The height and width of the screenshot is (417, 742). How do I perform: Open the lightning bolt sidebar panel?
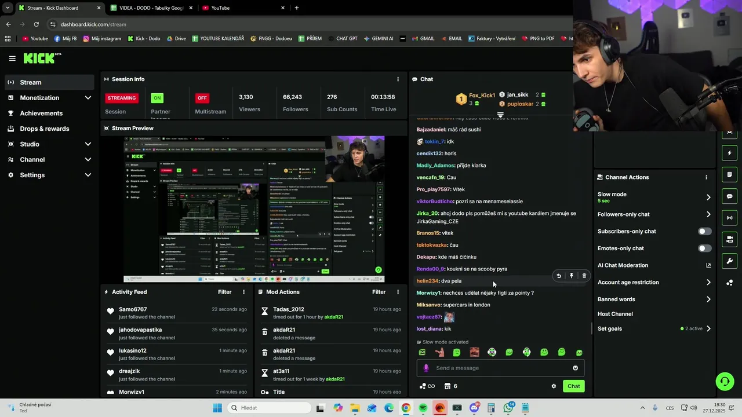(729, 153)
